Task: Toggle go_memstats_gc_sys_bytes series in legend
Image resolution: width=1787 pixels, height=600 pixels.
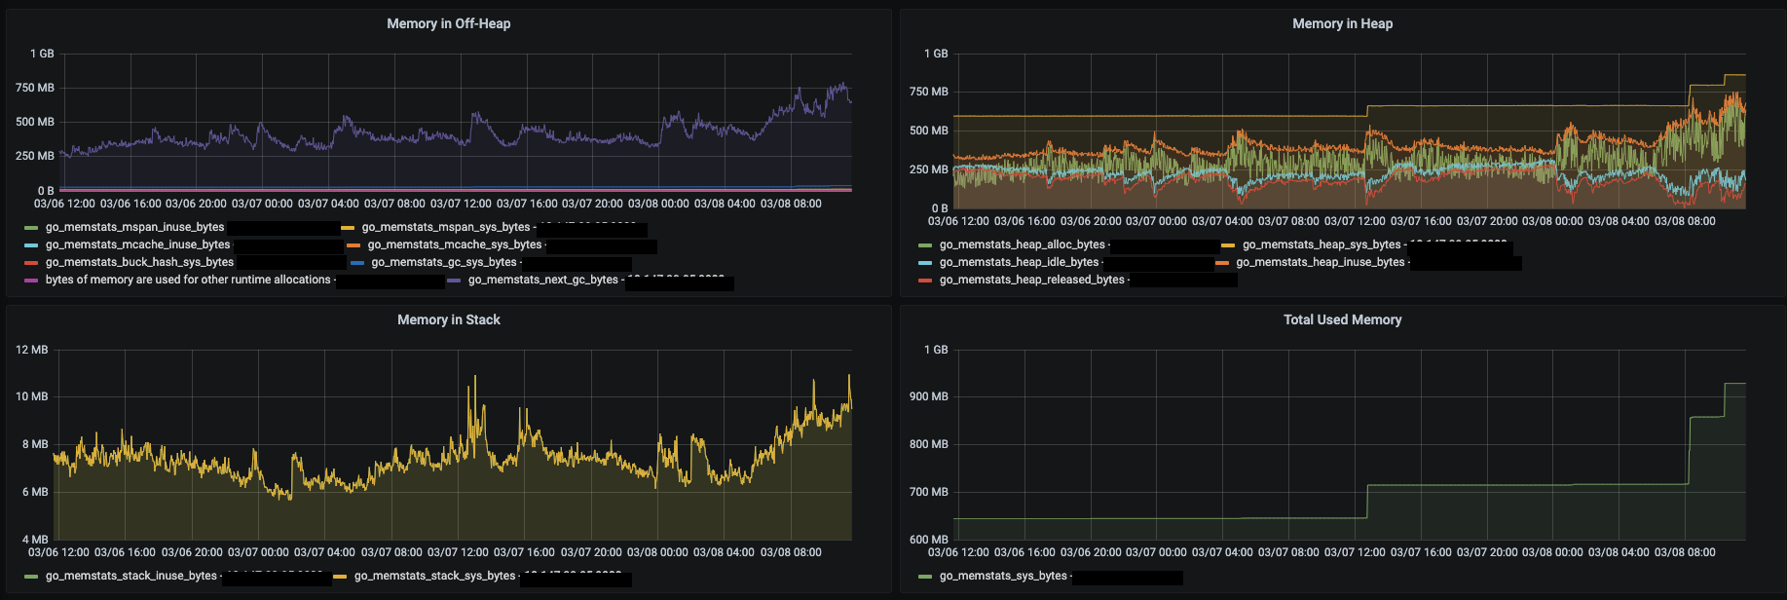Action: 444,262
